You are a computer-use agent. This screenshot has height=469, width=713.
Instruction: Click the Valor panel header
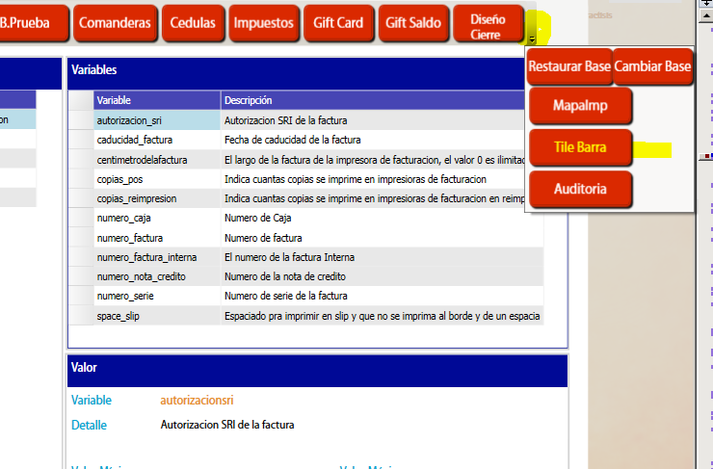(x=317, y=371)
